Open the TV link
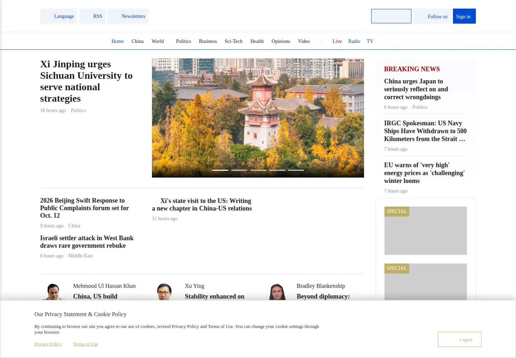Screen dimensions: 516x358 click(370, 41)
